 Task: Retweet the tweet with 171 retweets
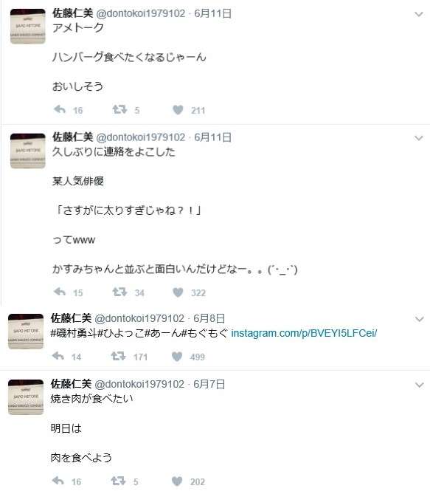coord(118,357)
